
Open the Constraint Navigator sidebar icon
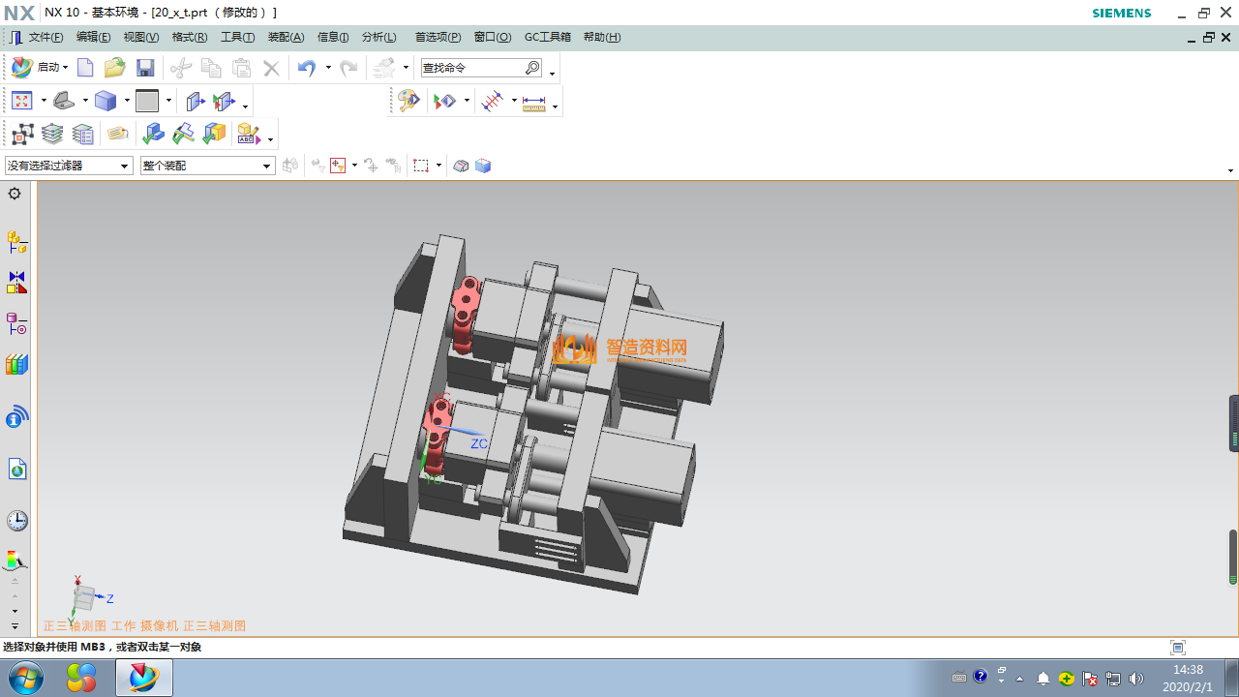16,282
